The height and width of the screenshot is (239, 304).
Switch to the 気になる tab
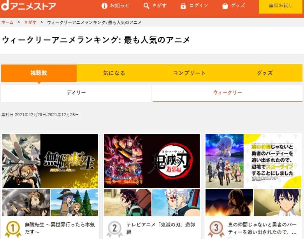(x=114, y=73)
